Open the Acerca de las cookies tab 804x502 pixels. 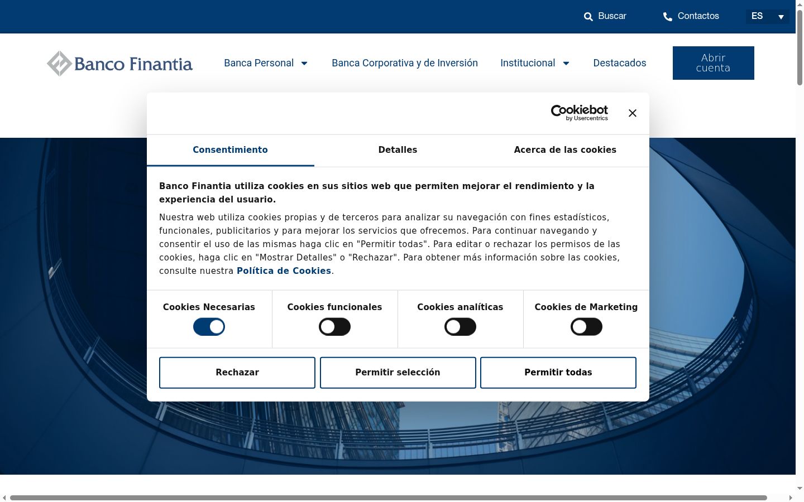[x=565, y=150]
